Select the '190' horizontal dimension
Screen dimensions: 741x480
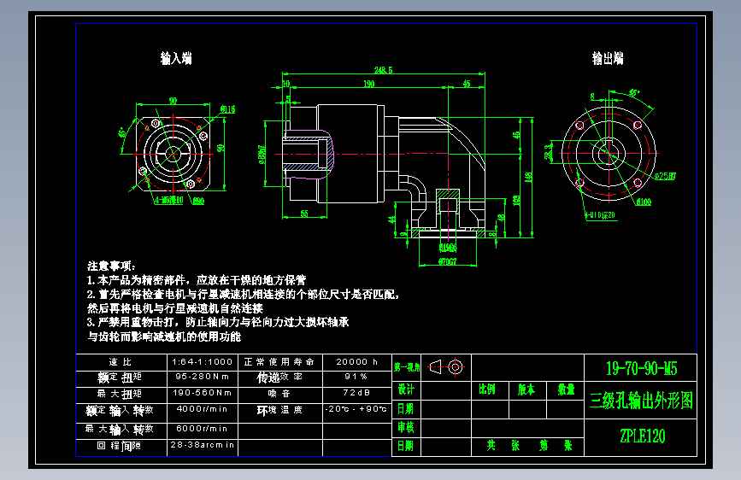coord(369,84)
